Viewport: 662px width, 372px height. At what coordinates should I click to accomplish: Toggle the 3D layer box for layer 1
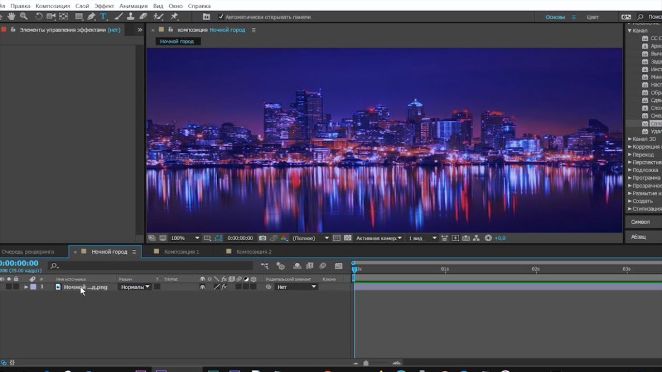click(x=253, y=287)
